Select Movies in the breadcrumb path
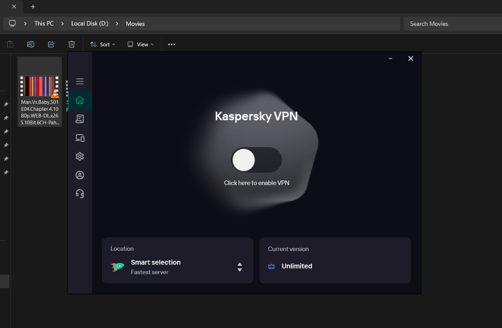 tap(135, 24)
